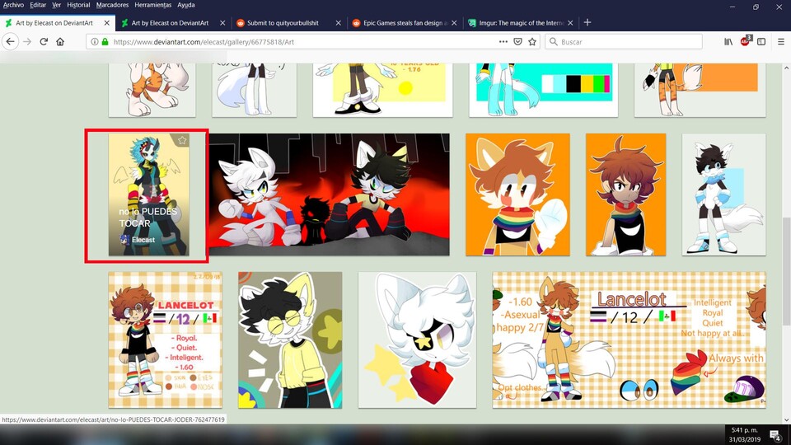The height and width of the screenshot is (445, 791).
Task: Open the Library bookmarks icon
Action: tap(728, 41)
